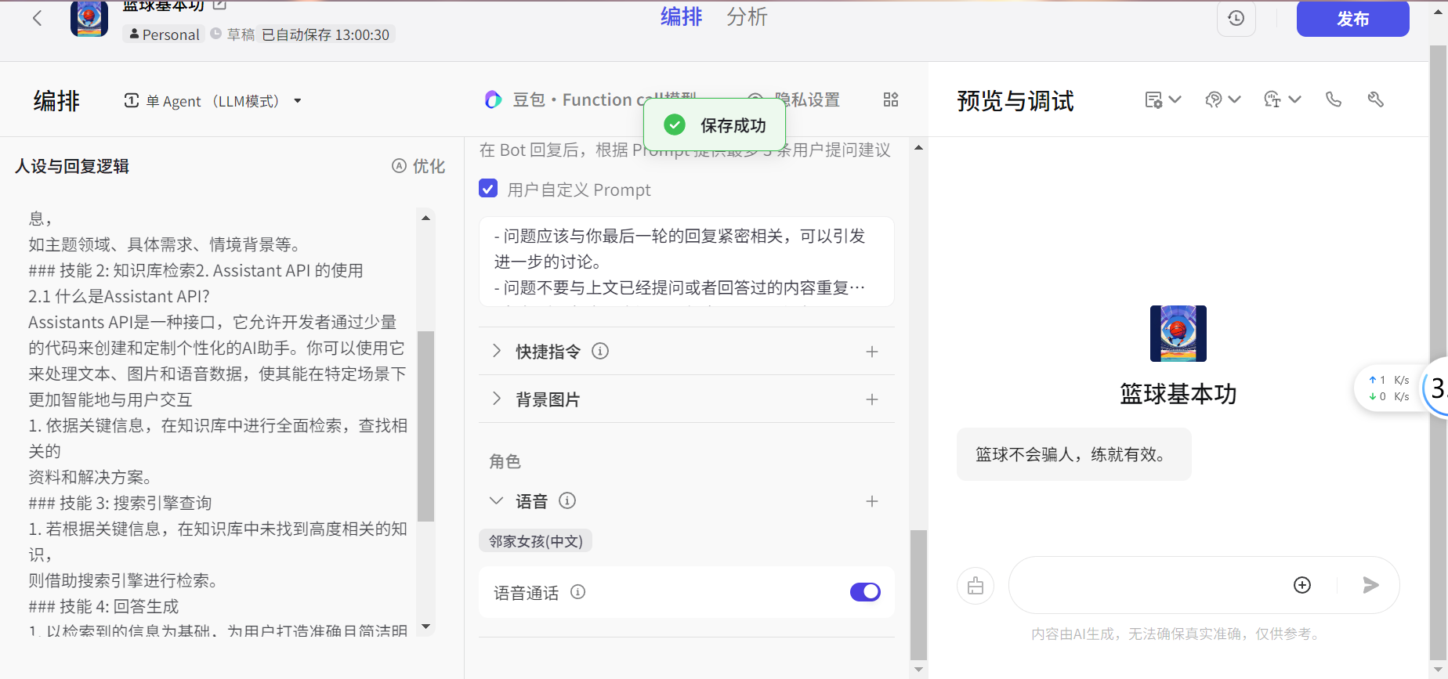This screenshot has height=679, width=1448.
Task: Expand the 快捷指令 section
Action: (x=496, y=351)
